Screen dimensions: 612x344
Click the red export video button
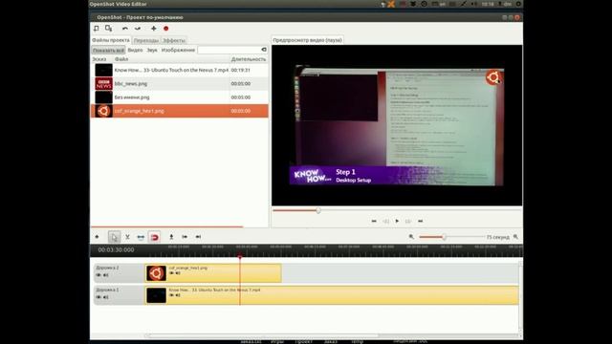coord(165,29)
